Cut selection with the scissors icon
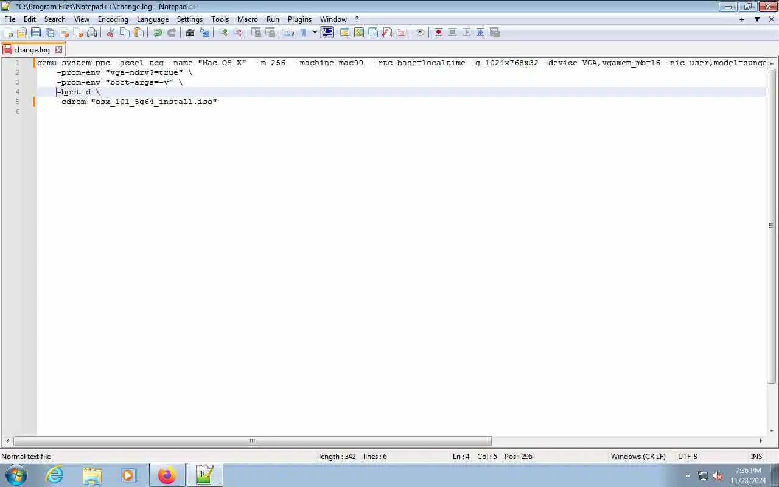 click(x=111, y=32)
